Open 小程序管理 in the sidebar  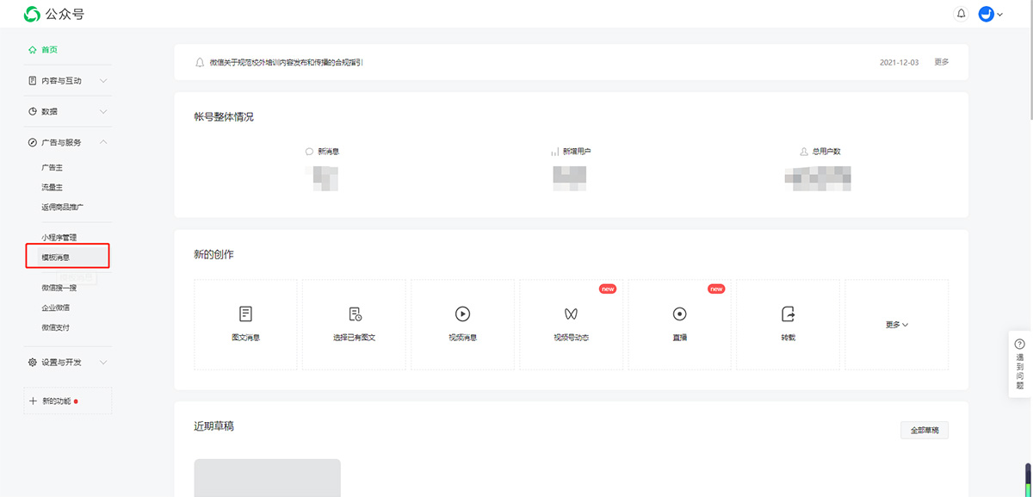coord(59,237)
